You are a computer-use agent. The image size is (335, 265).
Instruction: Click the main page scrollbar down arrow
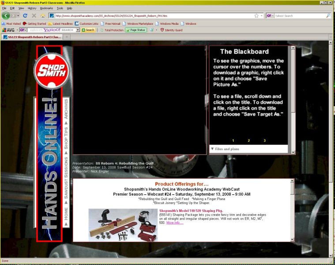click(x=331, y=256)
